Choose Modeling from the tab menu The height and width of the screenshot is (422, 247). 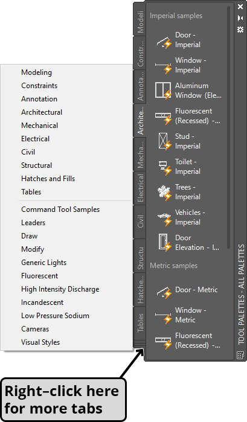(x=36, y=72)
